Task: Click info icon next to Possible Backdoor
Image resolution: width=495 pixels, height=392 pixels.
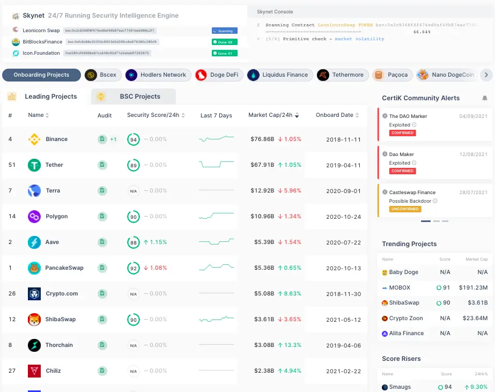Action: (x=435, y=201)
